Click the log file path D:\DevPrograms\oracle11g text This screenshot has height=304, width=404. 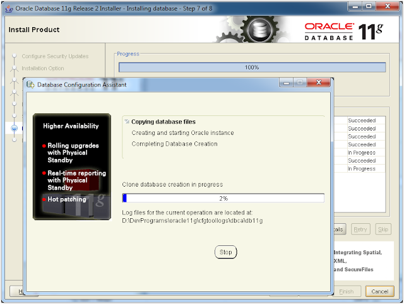tap(193, 221)
